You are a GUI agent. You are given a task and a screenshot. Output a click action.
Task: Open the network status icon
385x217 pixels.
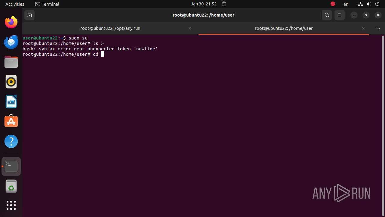coord(361,4)
